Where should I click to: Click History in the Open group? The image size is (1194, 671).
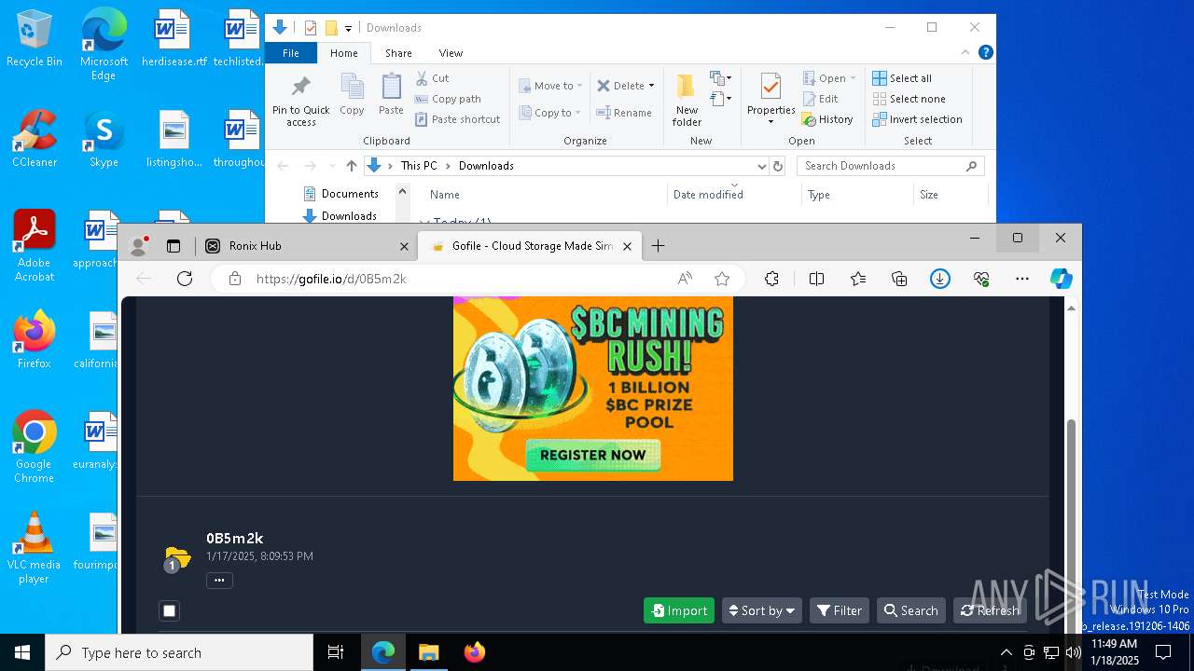827,119
